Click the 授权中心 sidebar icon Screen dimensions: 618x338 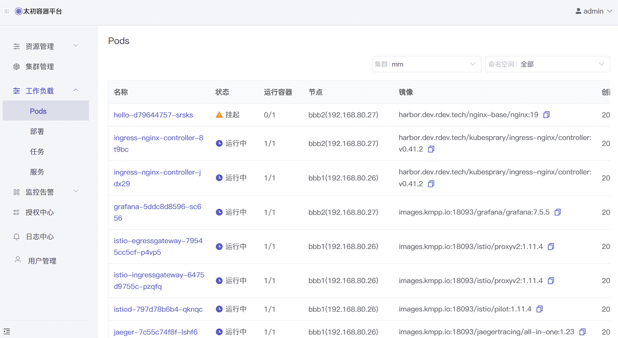[16, 212]
